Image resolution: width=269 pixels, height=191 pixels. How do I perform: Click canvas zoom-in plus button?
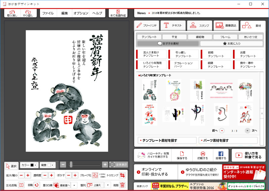point(105,165)
